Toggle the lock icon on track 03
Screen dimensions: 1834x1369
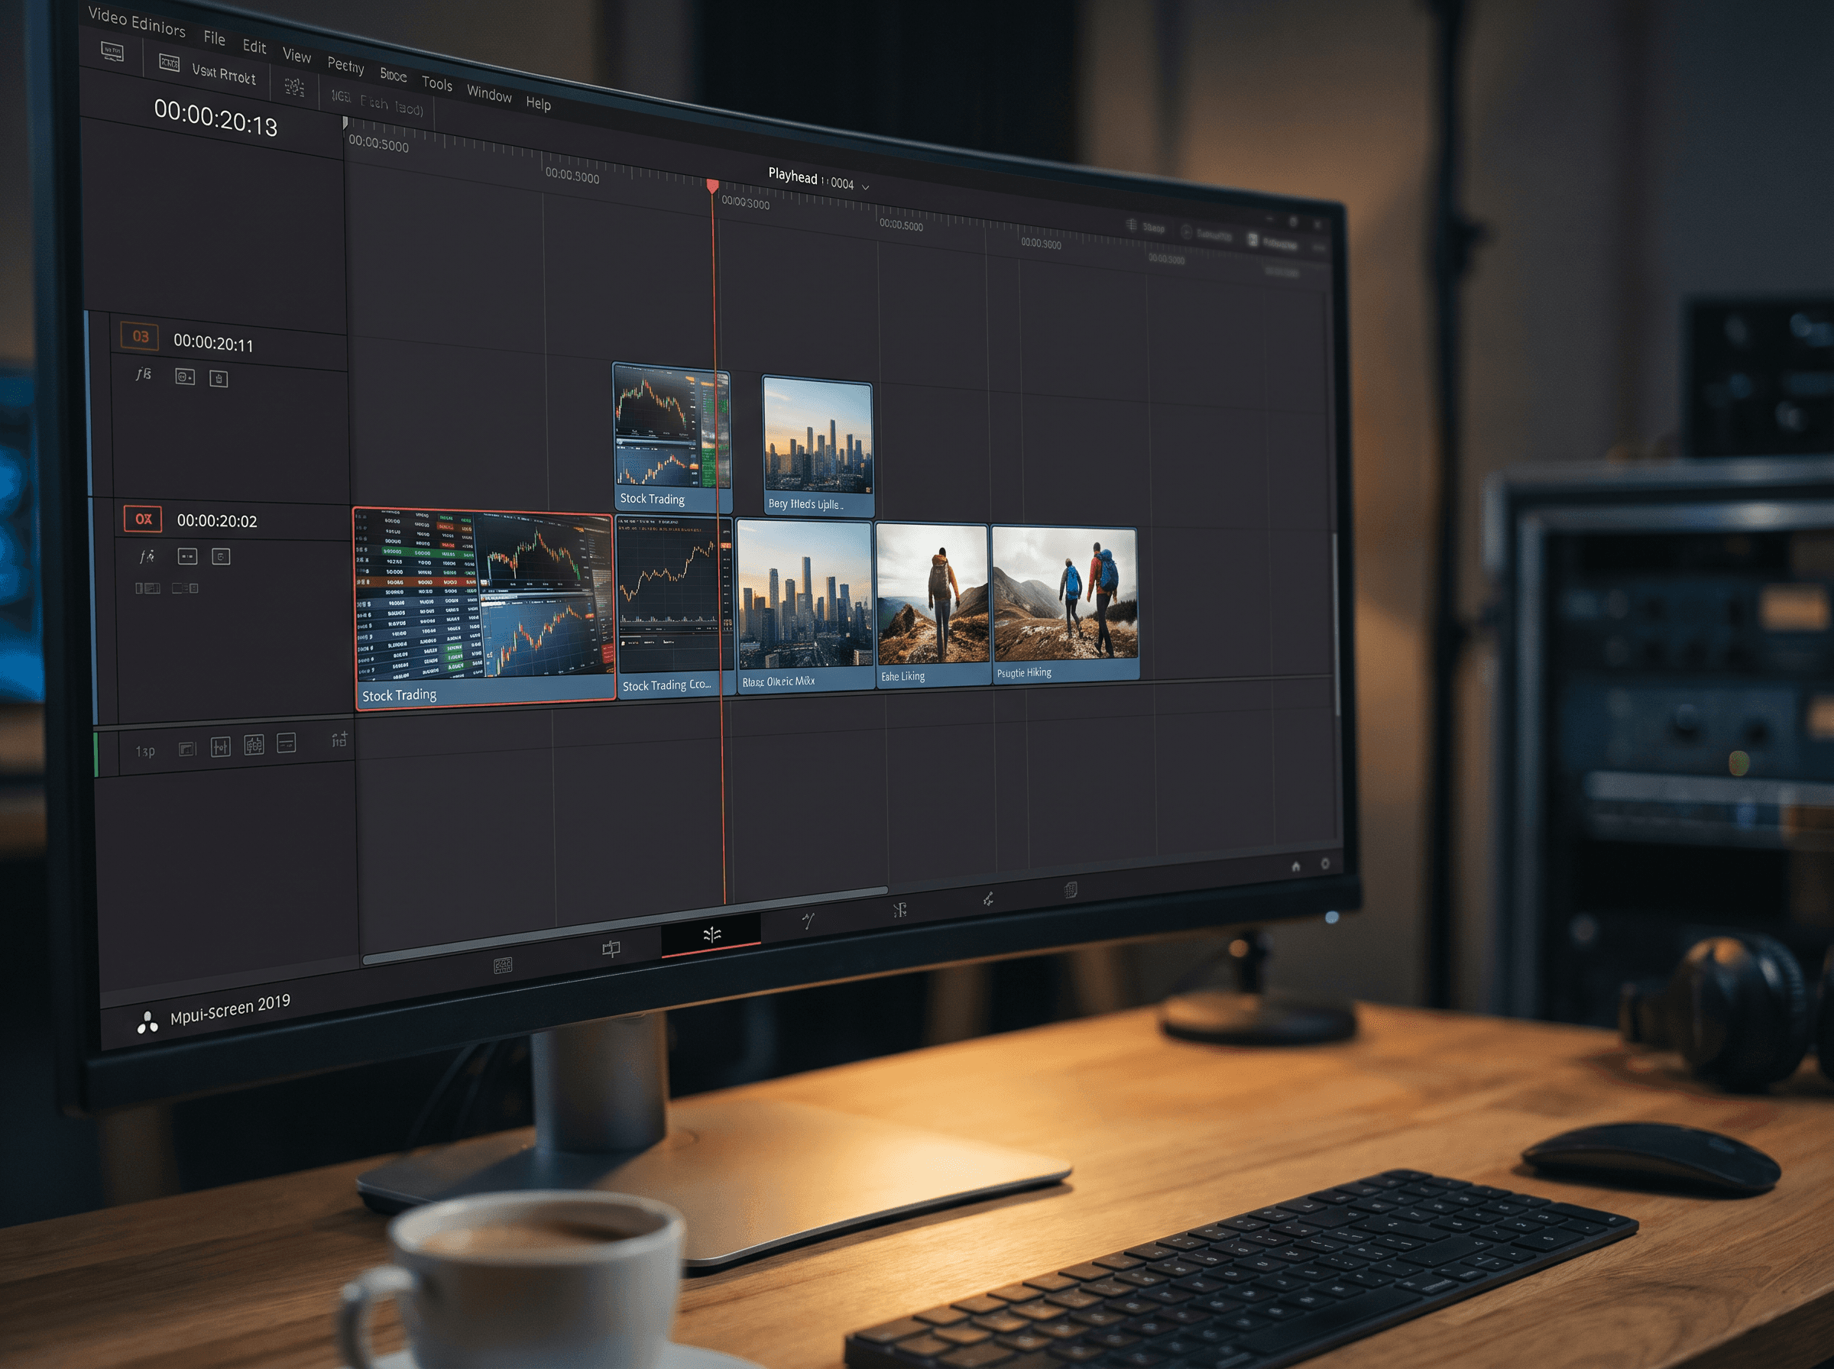(219, 379)
